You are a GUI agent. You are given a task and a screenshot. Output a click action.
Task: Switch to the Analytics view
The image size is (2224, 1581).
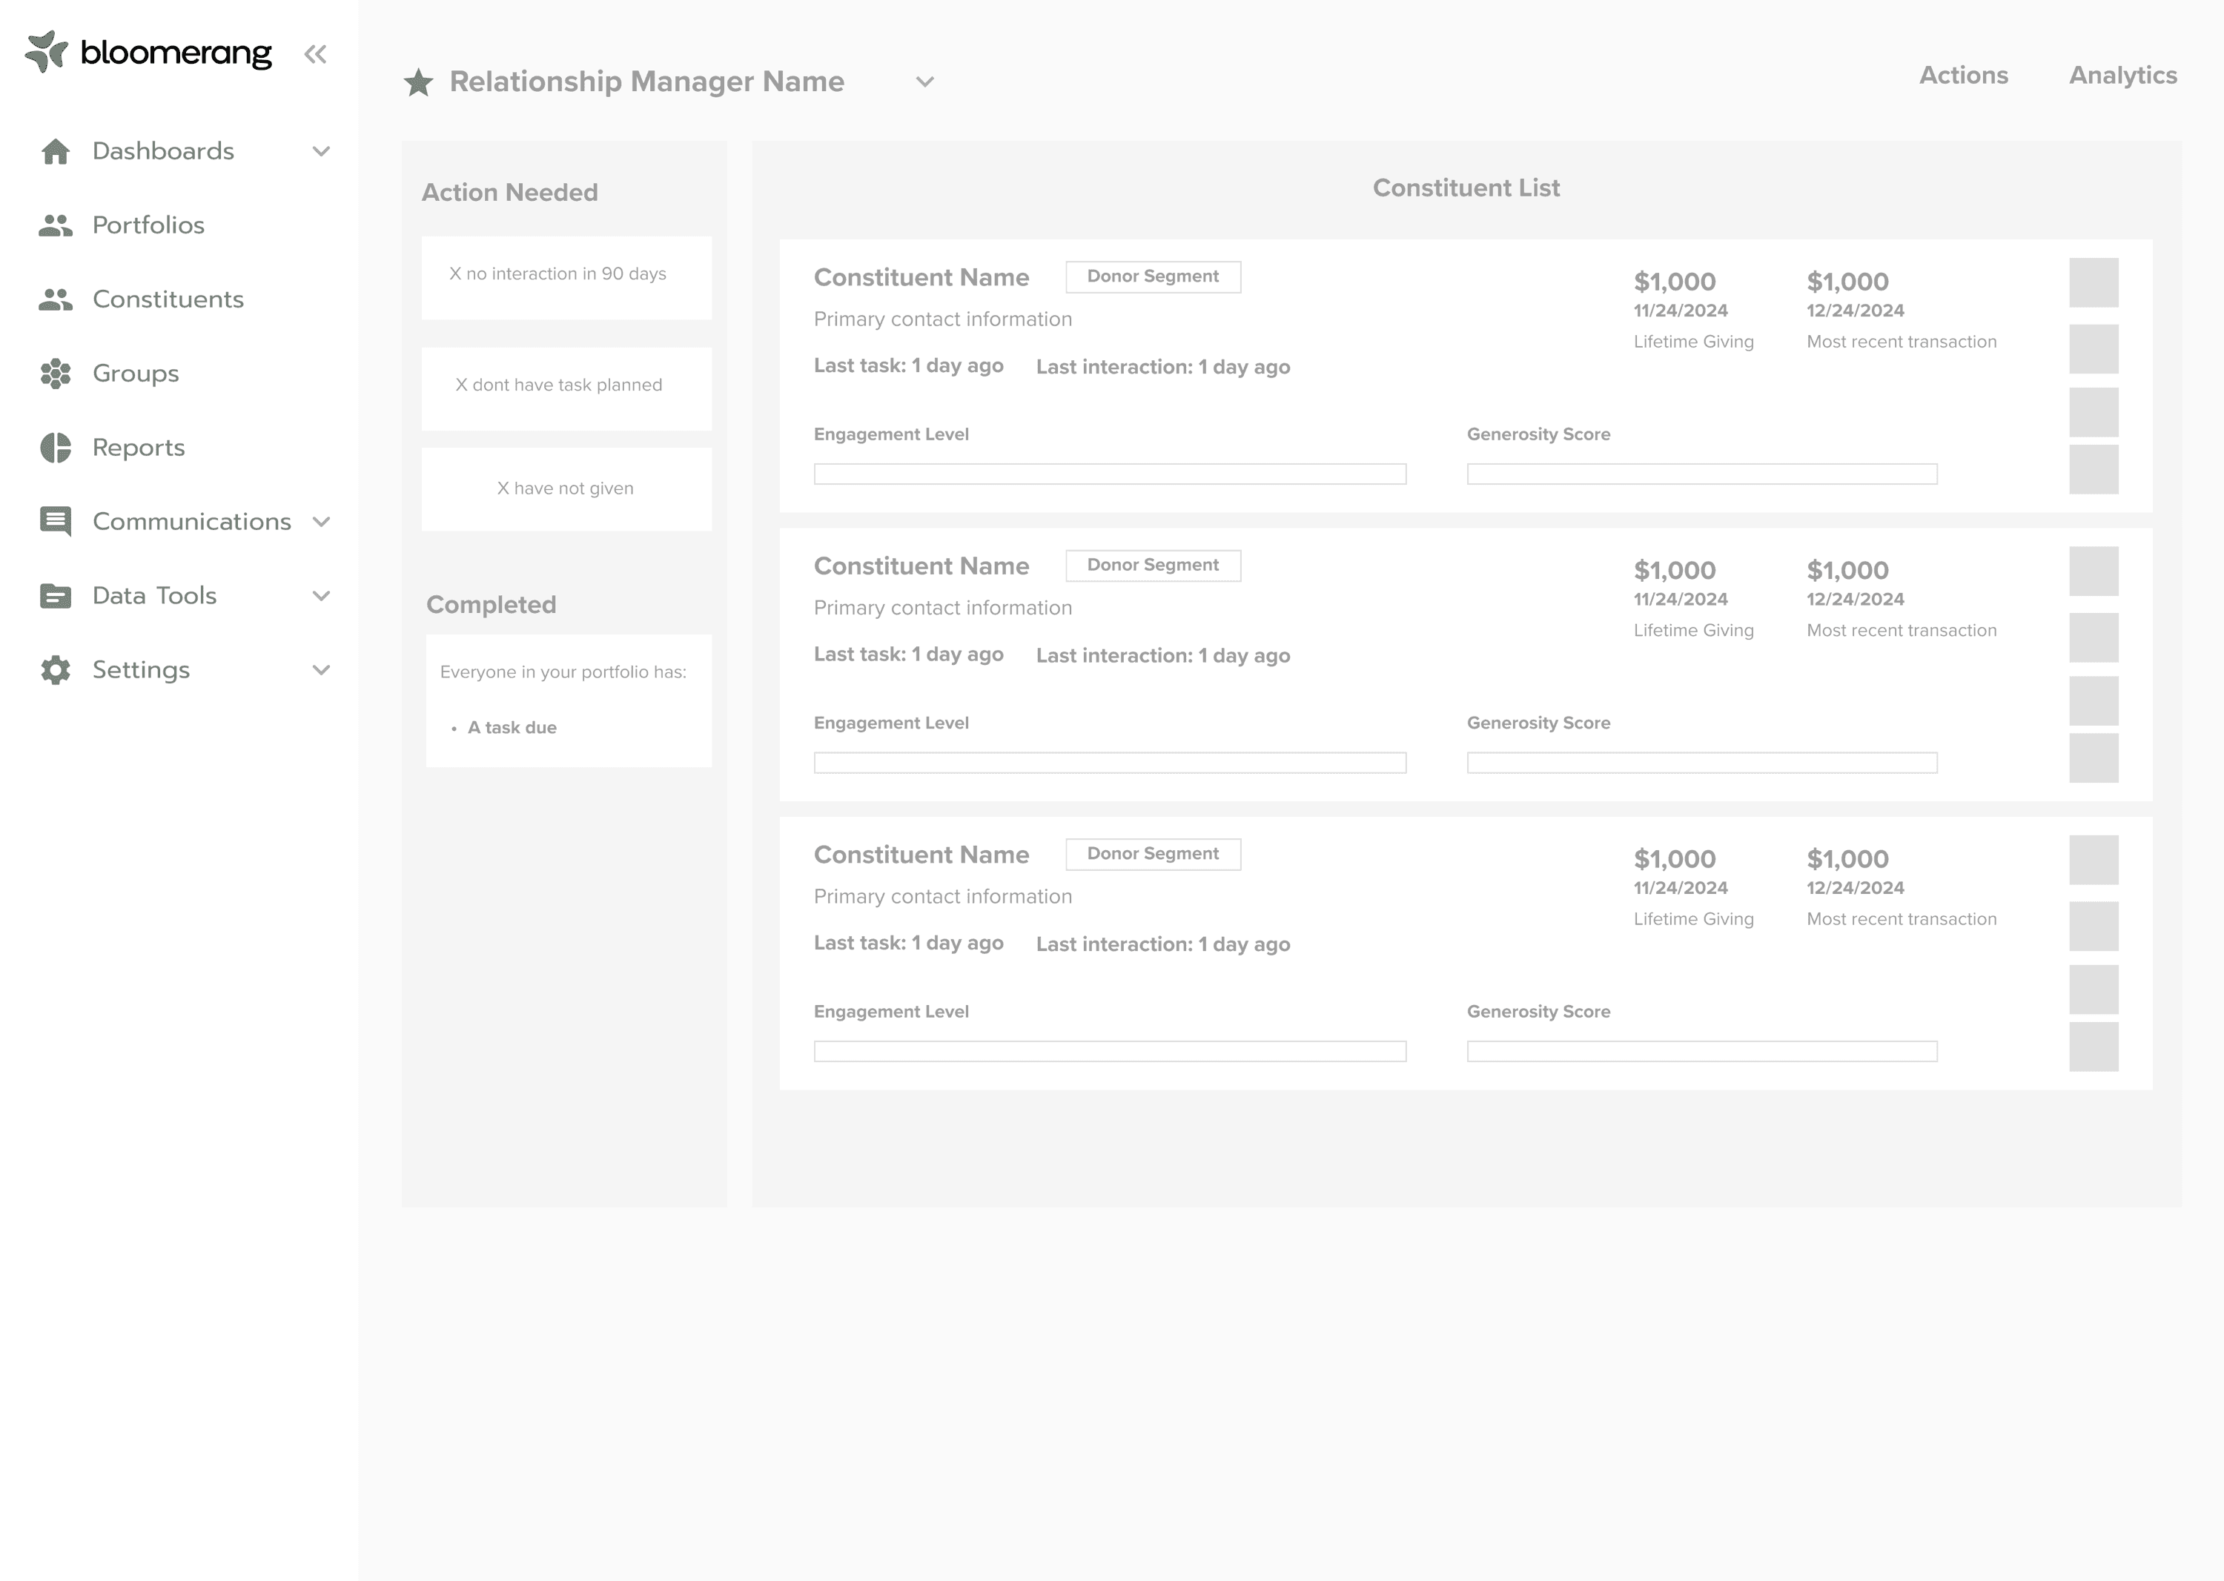pyautogui.click(x=2122, y=75)
